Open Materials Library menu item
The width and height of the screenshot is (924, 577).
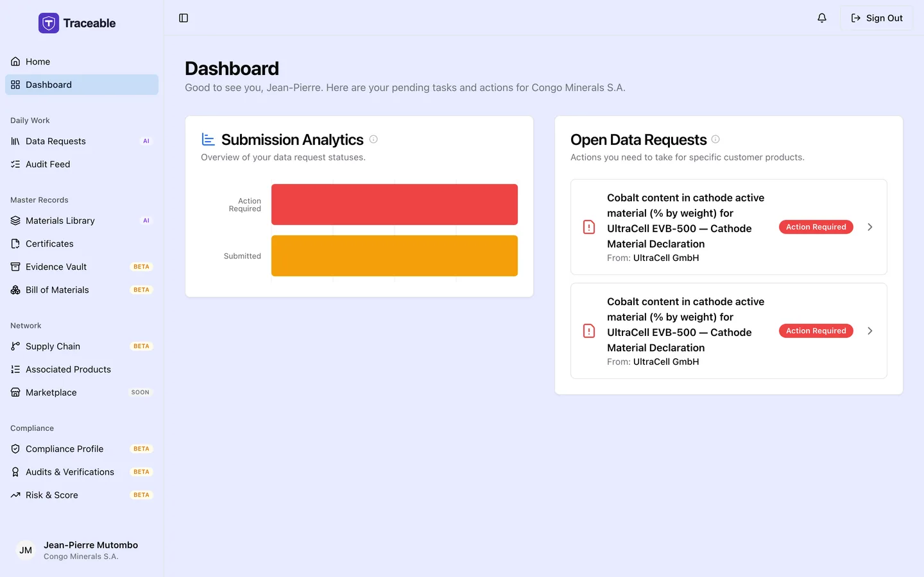tap(81, 221)
